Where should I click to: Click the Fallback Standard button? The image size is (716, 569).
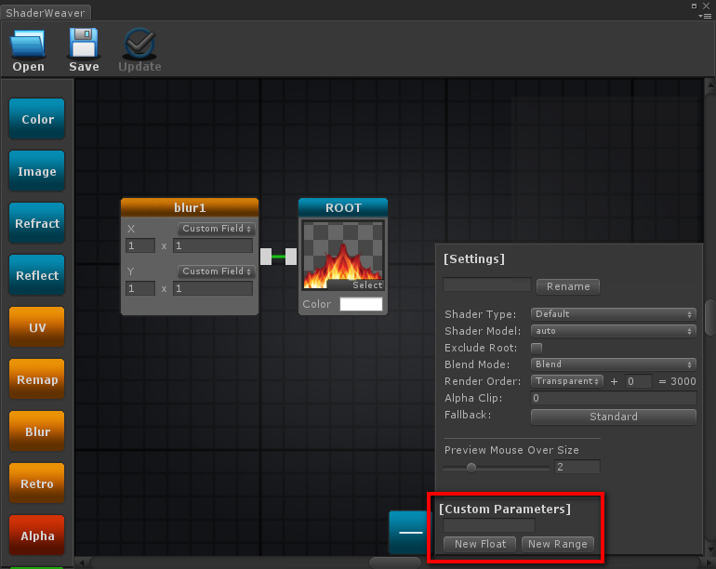614,417
